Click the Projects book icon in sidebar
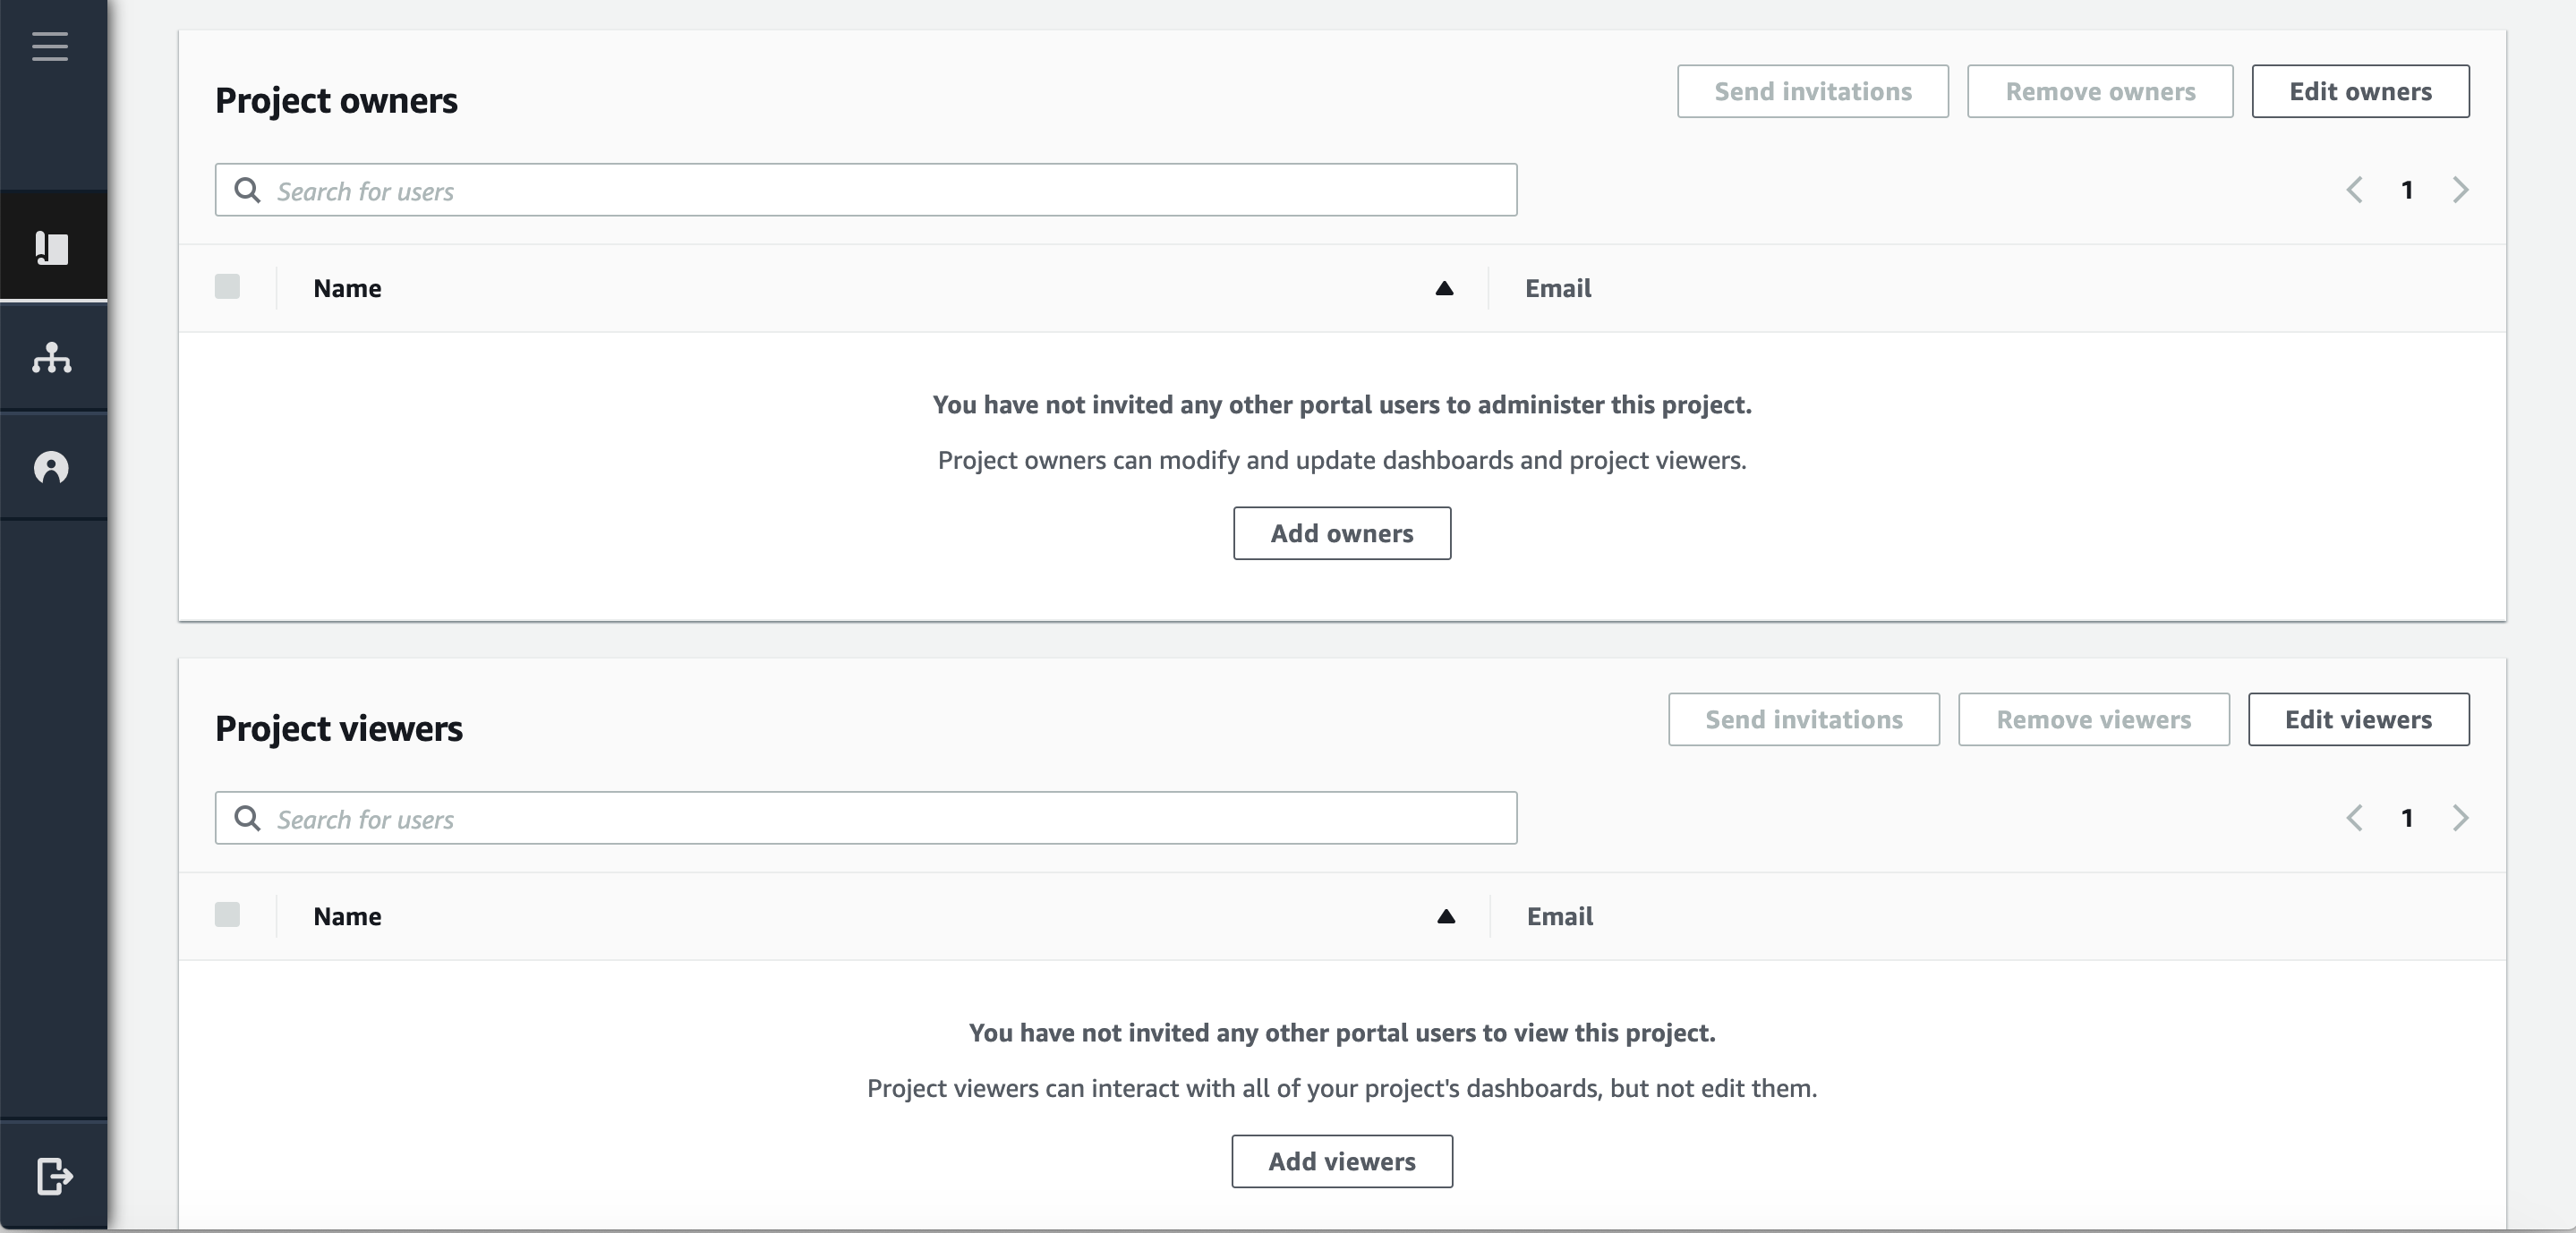Viewport: 2576px width, 1233px height. click(x=52, y=247)
